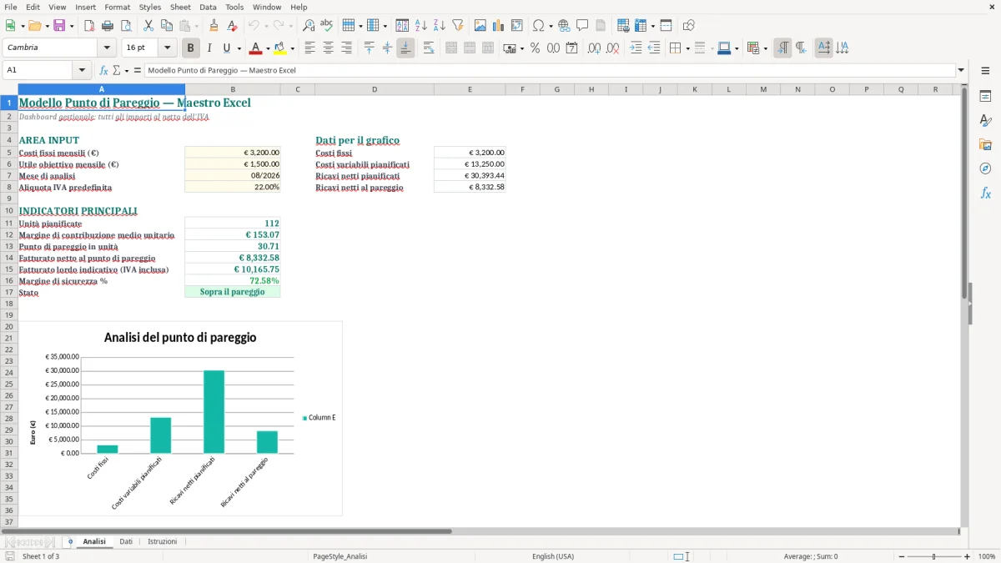Screen dimensions: 1001x563
Task: Expand the Name Box dropdown
Action: [83, 71]
